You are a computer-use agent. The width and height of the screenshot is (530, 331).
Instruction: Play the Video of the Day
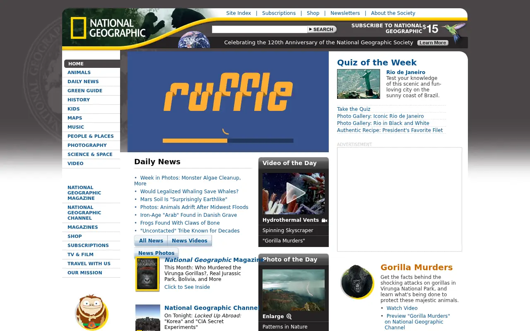pos(294,193)
